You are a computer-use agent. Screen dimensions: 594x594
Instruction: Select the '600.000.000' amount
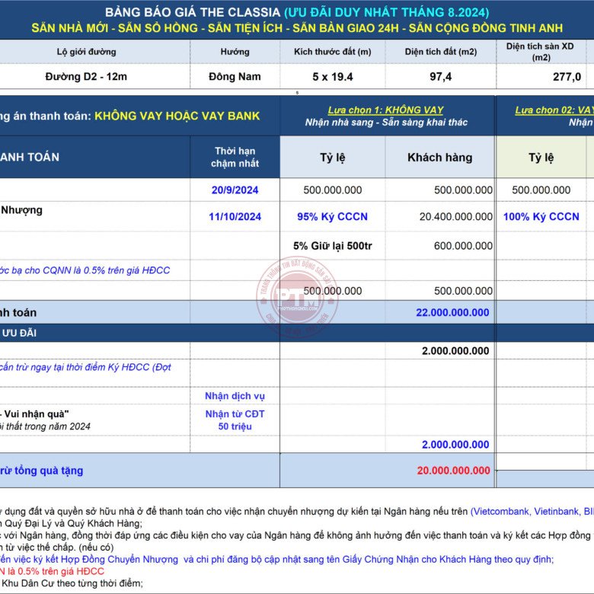tap(463, 246)
